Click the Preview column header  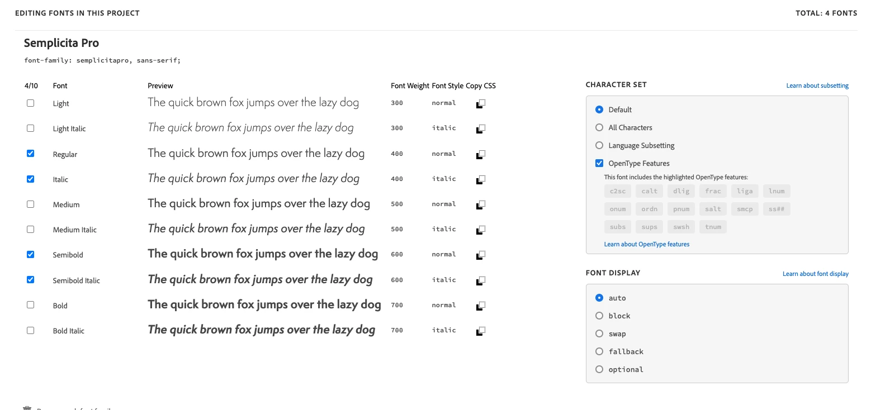(160, 85)
